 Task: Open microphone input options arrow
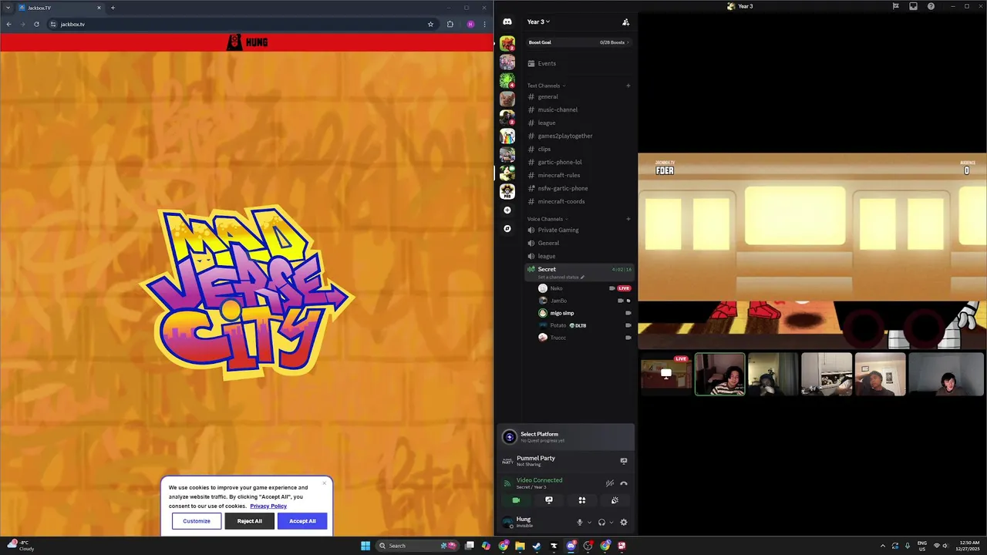click(x=589, y=522)
